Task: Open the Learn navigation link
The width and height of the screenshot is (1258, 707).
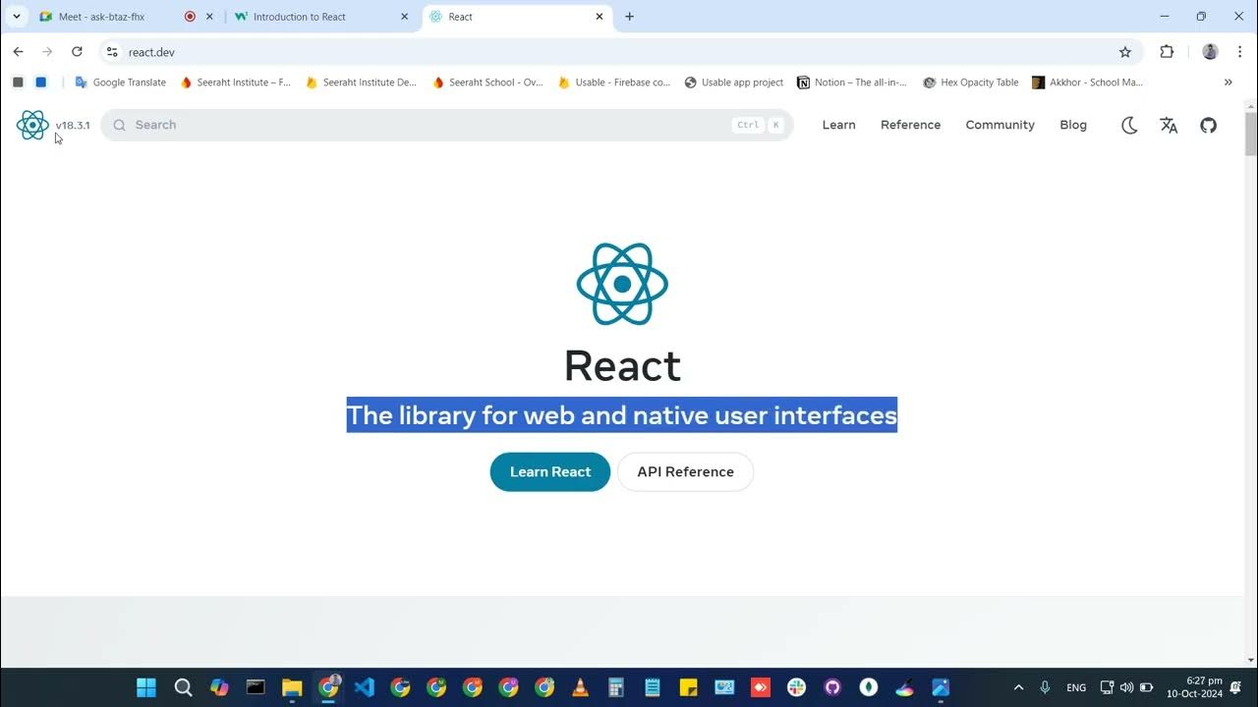Action: (838, 125)
